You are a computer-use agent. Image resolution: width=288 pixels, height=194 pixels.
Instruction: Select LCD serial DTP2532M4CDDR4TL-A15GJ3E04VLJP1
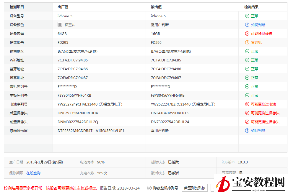[91, 131]
